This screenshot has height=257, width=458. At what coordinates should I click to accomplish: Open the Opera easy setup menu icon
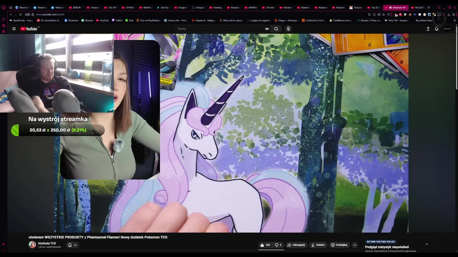453,14
